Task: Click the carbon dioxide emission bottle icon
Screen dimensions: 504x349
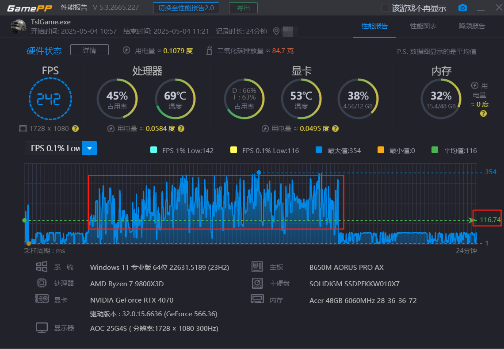Action: coord(209,50)
